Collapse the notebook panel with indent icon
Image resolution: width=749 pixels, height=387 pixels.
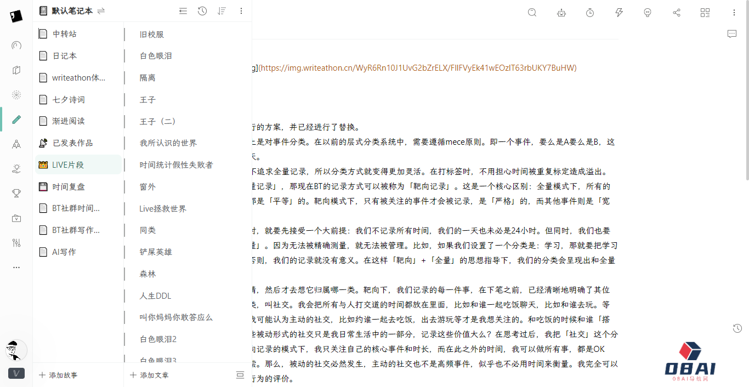(183, 11)
